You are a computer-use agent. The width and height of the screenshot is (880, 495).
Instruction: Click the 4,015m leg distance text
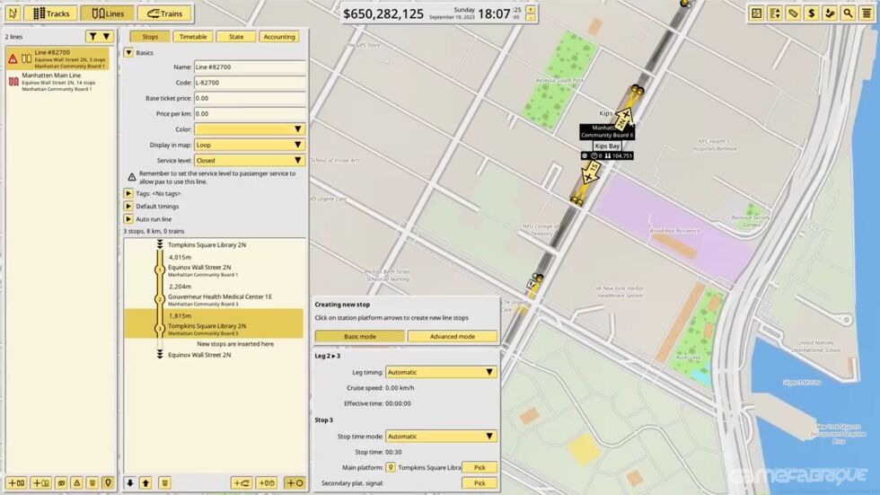[180, 257]
